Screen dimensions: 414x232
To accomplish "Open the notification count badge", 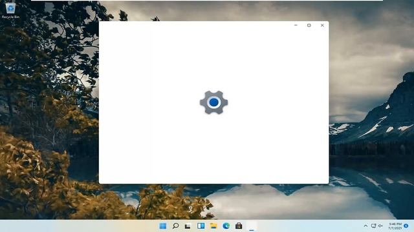I will (x=406, y=226).
